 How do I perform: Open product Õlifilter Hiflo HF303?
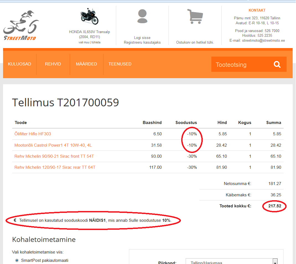(33, 134)
